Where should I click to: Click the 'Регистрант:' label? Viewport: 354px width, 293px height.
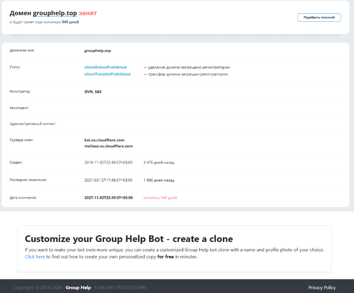point(19,108)
